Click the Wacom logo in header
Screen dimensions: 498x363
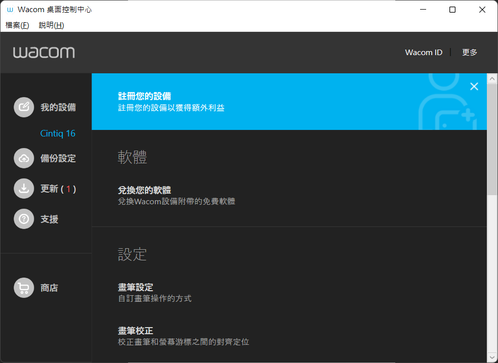click(x=44, y=53)
